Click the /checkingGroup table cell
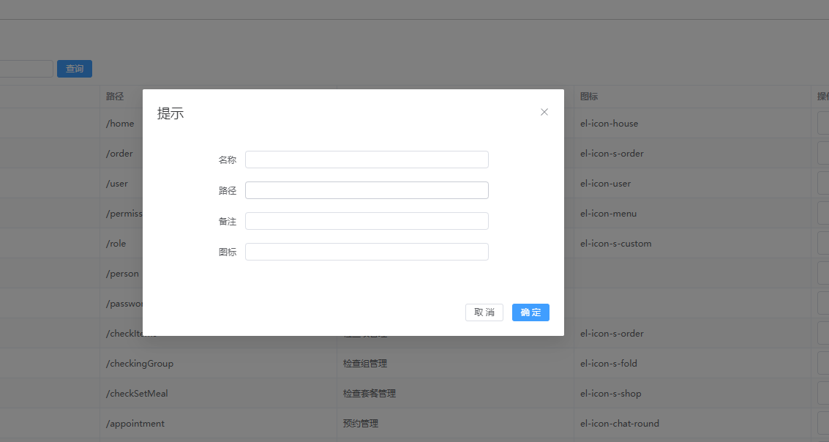This screenshot has height=442, width=829. click(140, 364)
